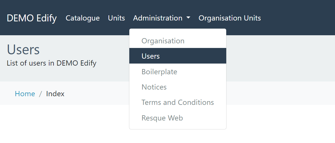This screenshot has width=335, height=143.
Task: Click the large Users page heading
Action: coord(23,49)
